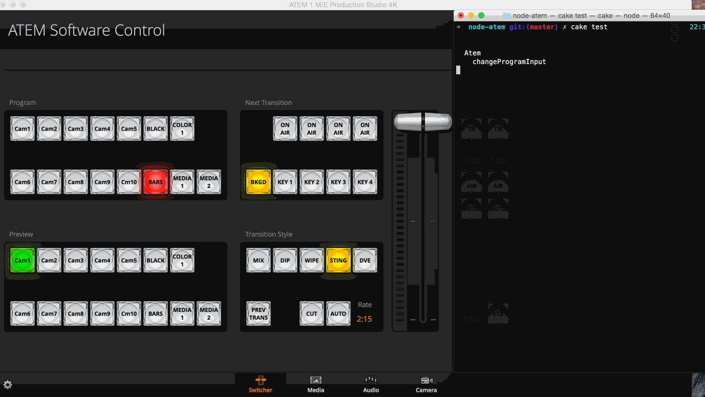Select Cam2 on Program bus

click(x=49, y=129)
